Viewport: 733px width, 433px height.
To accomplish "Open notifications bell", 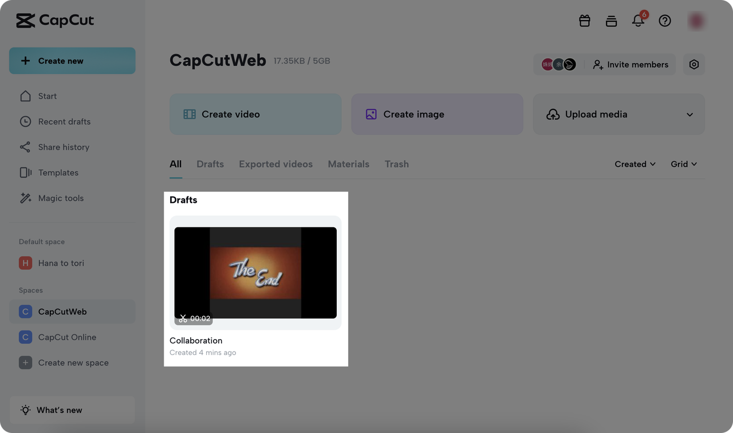I will [638, 21].
